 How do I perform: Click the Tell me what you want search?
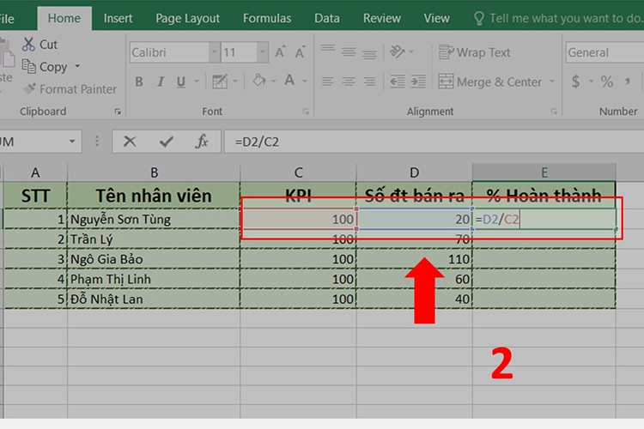559,18
